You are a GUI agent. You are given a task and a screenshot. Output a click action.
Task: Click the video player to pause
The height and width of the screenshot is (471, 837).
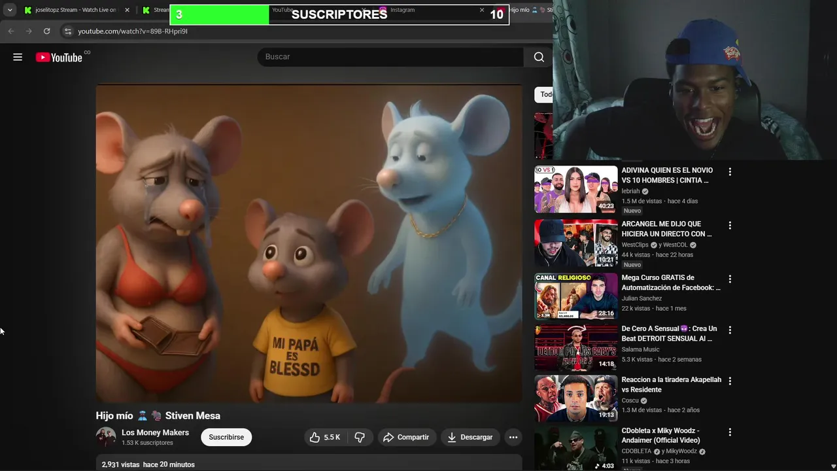(x=309, y=243)
